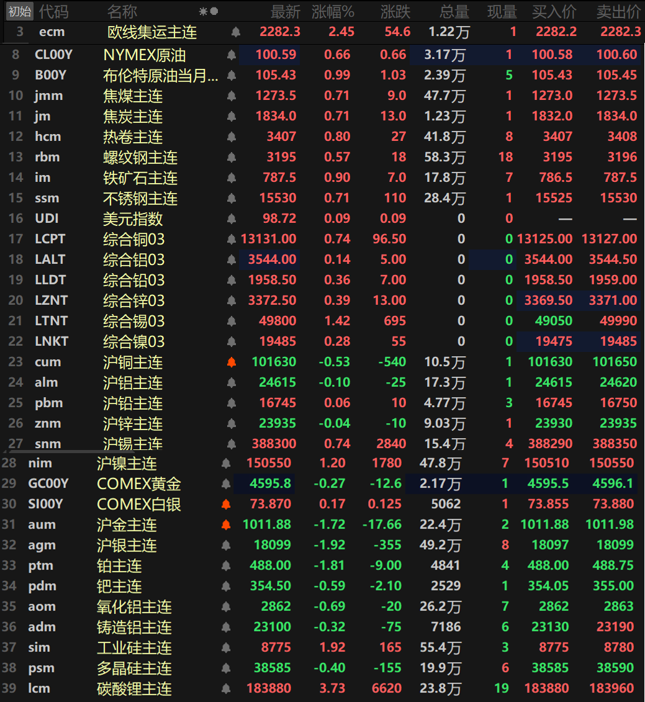This screenshot has width=645, height=702.
Task: Click the sun-shaped icon in header
Action: (203, 11)
